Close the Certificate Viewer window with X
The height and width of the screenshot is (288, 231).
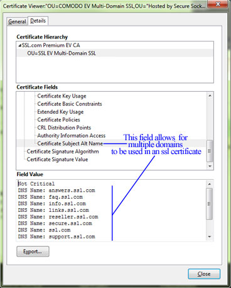pos(218,4)
